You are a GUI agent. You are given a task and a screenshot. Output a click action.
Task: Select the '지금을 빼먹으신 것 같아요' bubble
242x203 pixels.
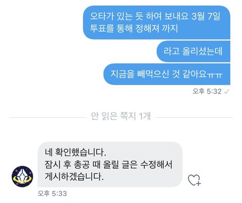click(167, 74)
